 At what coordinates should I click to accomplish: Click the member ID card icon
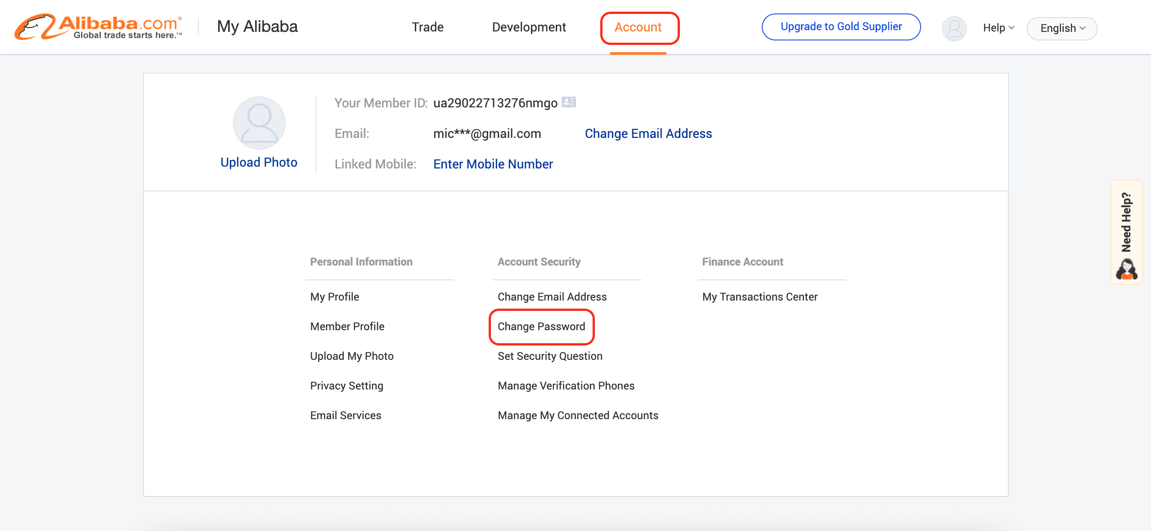569,102
